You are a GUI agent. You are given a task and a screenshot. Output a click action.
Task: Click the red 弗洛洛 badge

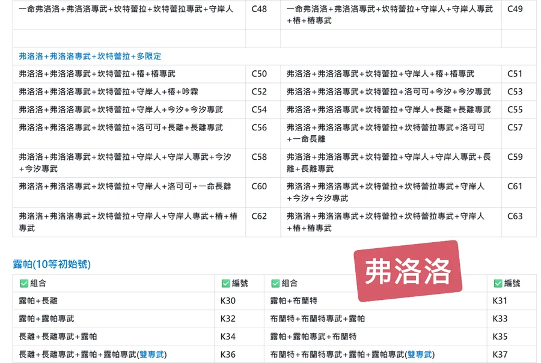click(x=408, y=271)
